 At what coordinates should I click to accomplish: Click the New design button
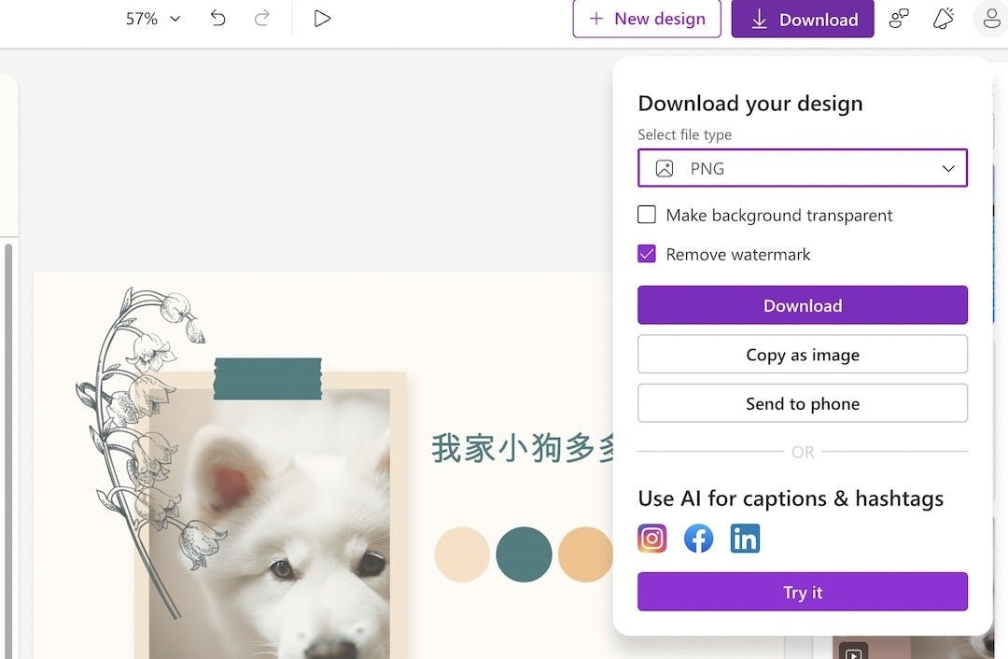click(x=647, y=19)
